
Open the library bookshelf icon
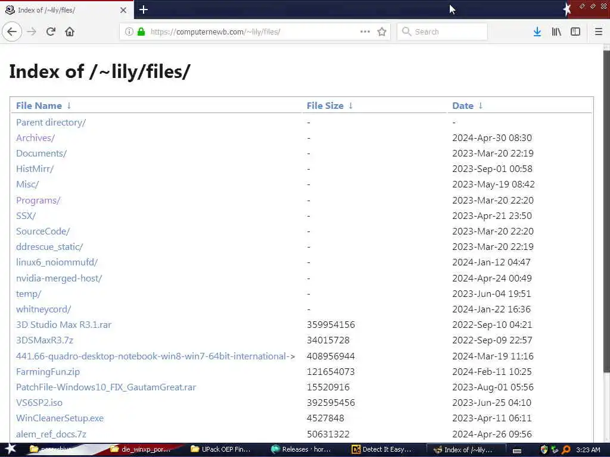556,32
